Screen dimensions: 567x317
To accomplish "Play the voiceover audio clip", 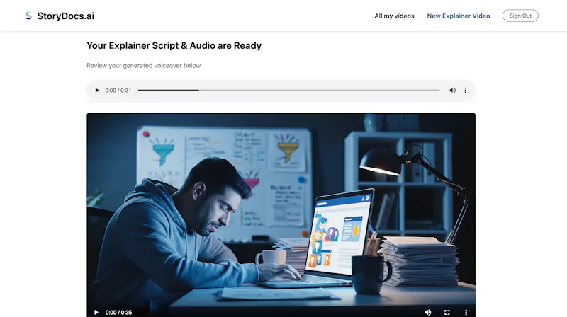I will [96, 91].
